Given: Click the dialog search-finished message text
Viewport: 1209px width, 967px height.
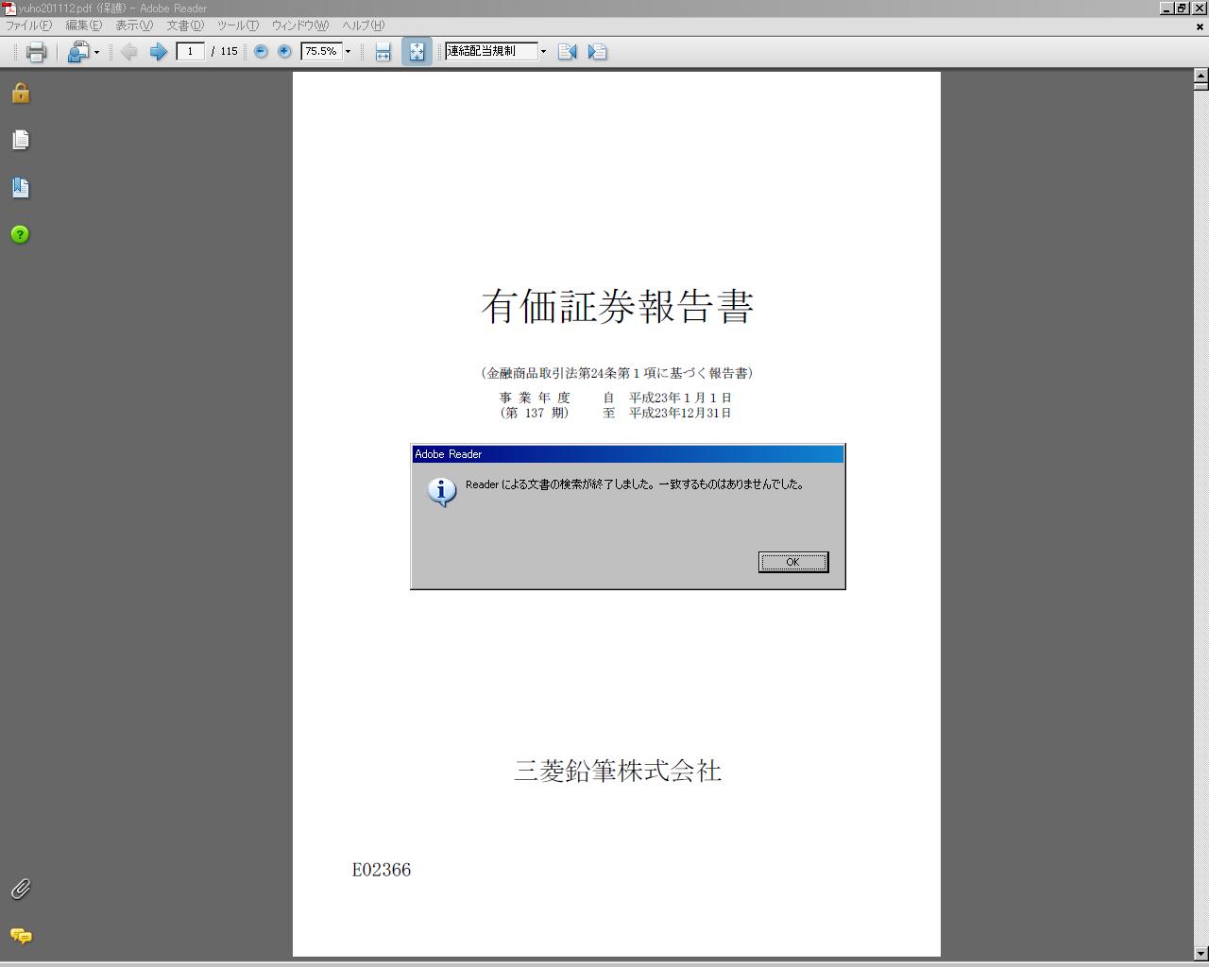Looking at the screenshot, I should point(635,484).
